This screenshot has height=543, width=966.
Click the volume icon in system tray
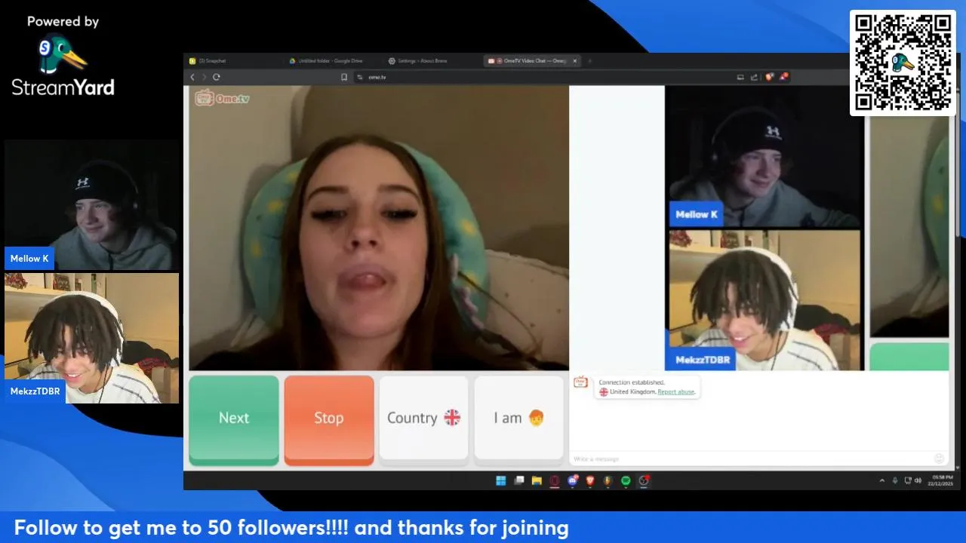point(918,480)
